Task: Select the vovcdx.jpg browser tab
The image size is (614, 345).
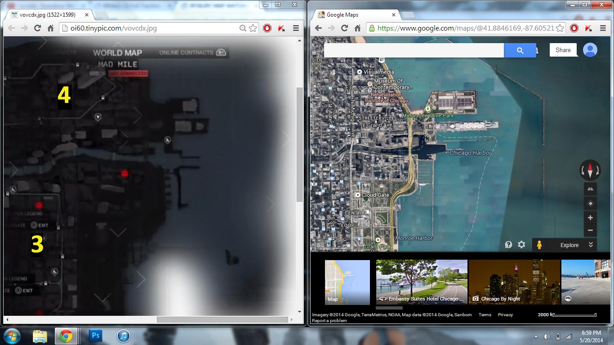Action: pyautogui.click(x=49, y=15)
